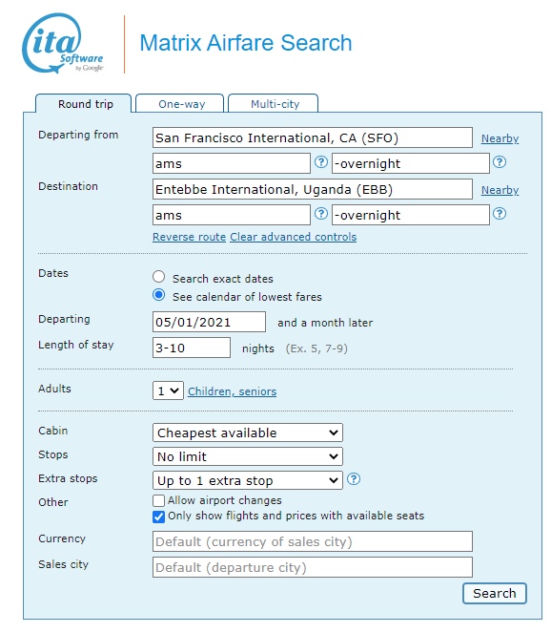Expand the Extra stops dropdown

point(248,480)
